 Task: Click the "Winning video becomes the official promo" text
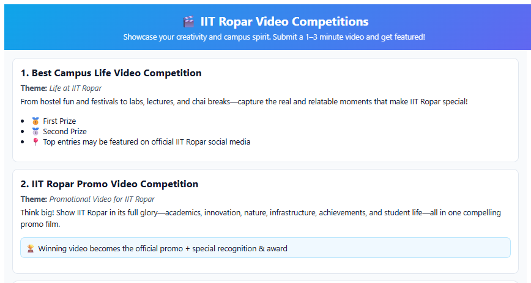[x=162, y=249]
